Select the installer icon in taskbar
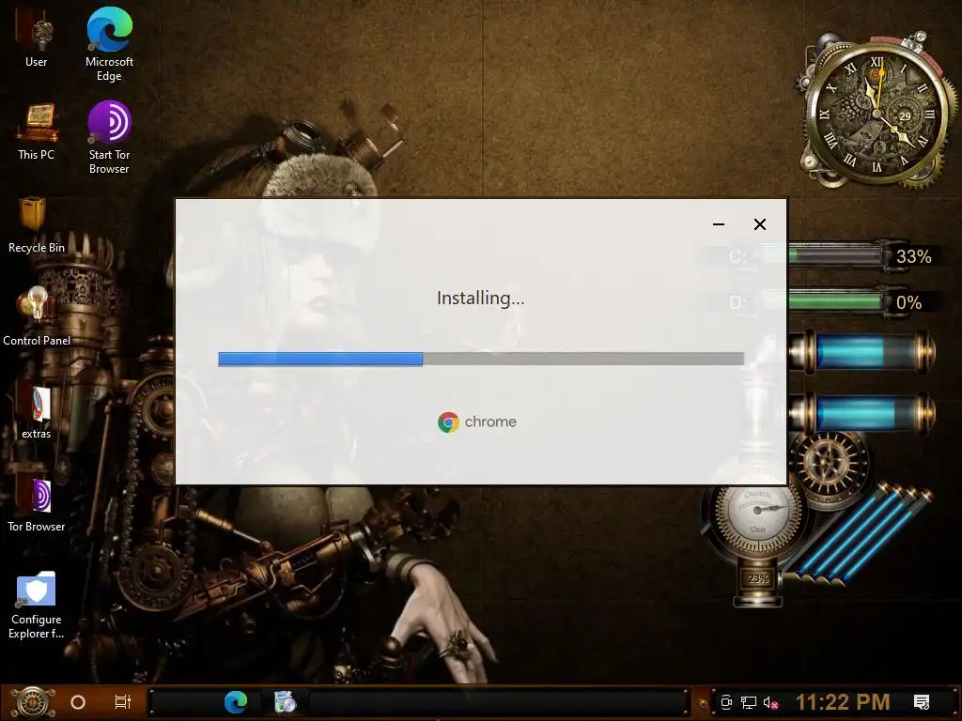Screen dimensions: 962x721 tap(285, 702)
